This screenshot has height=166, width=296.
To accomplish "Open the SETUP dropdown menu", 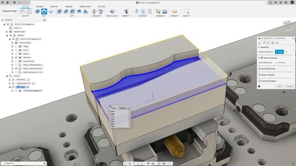I will pos(26,16).
